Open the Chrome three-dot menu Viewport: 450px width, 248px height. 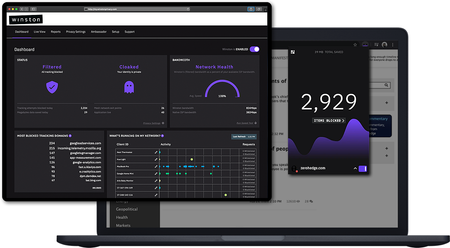pyautogui.click(x=392, y=44)
